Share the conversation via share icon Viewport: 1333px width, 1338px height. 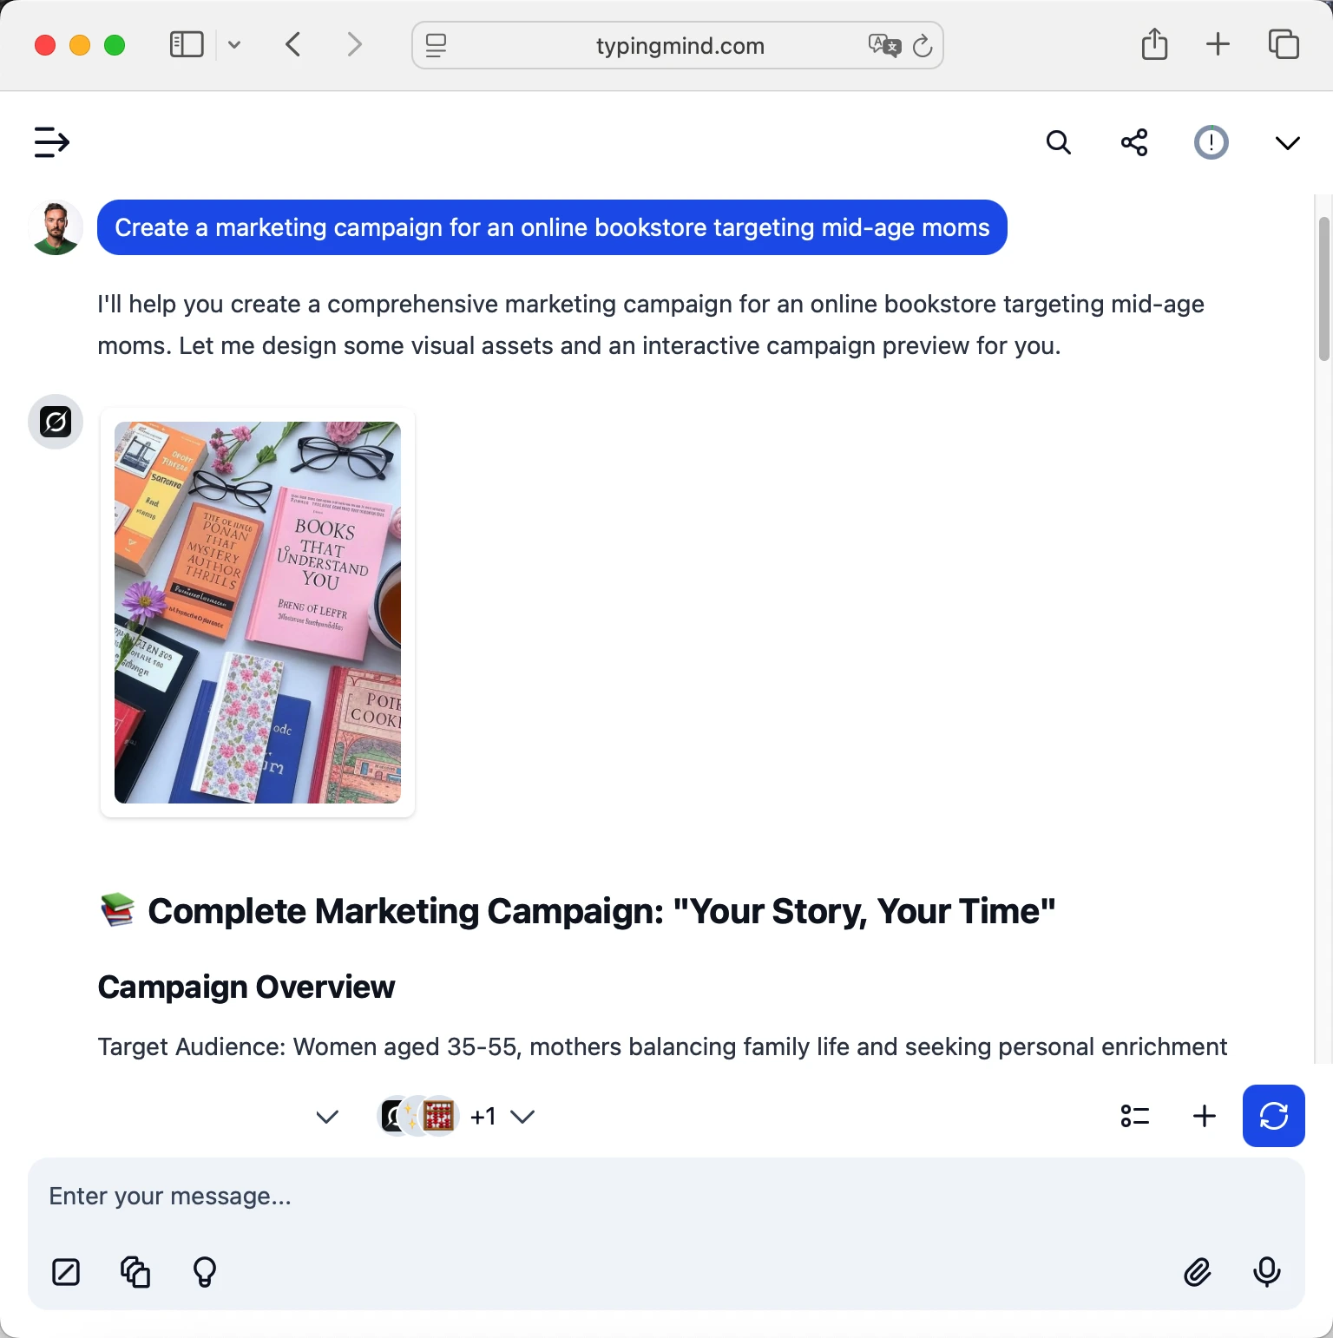click(1134, 142)
